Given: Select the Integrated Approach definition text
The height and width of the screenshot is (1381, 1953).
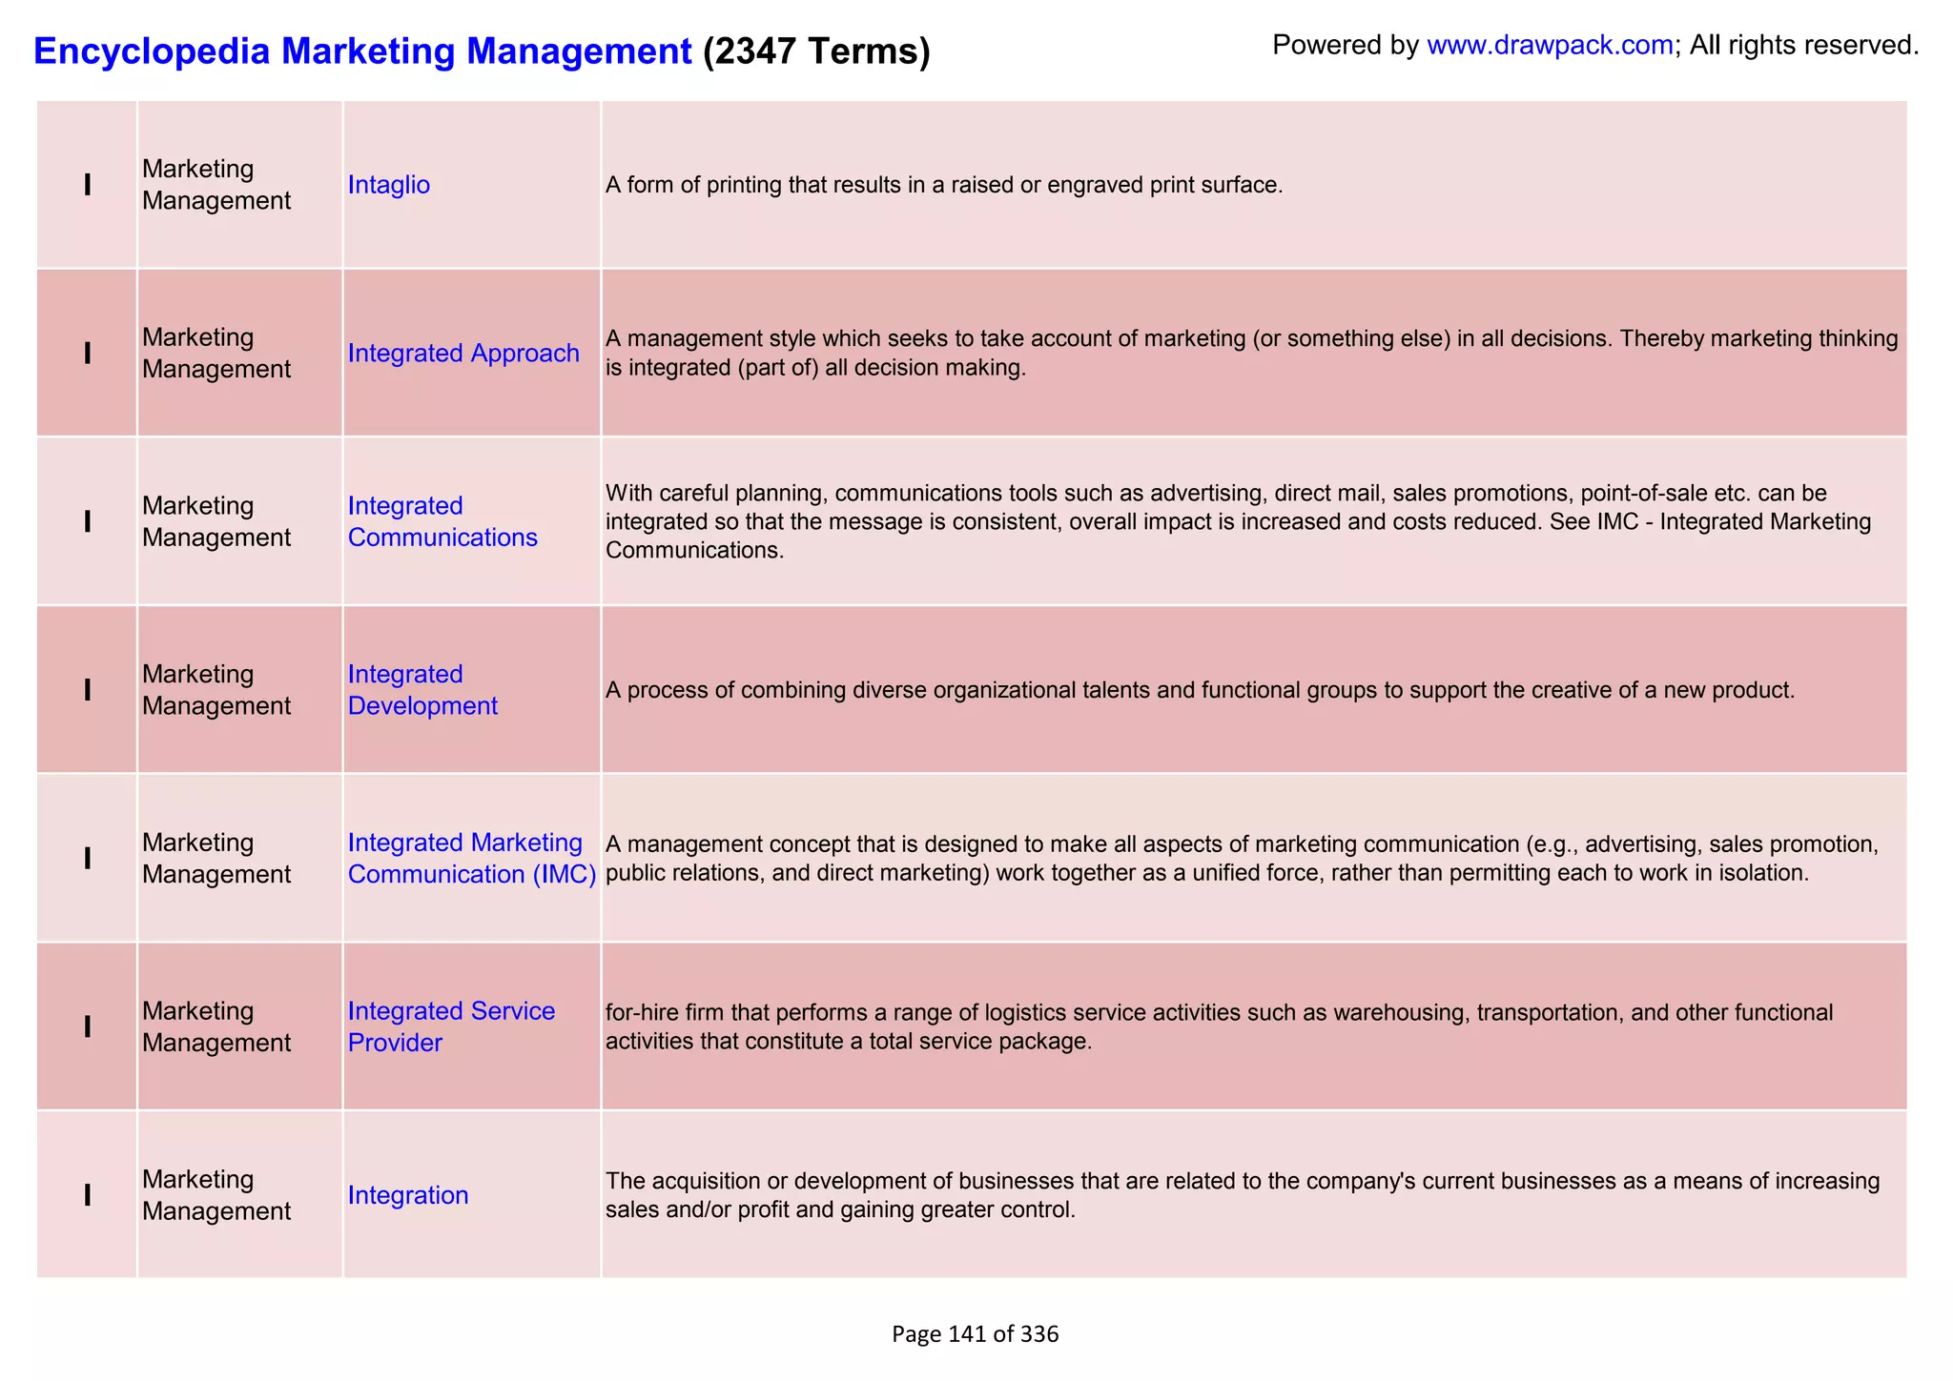Looking at the screenshot, I should [1252, 353].
